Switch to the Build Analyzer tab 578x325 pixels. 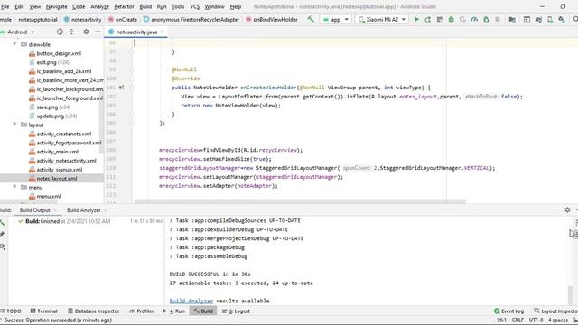click(x=84, y=210)
